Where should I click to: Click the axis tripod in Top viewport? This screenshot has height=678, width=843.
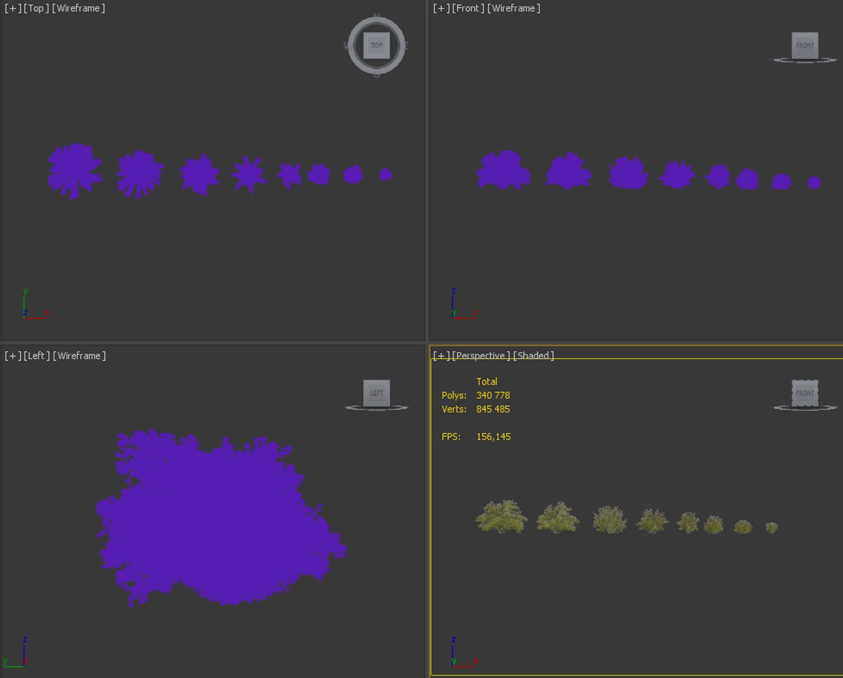[x=35, y=304]
